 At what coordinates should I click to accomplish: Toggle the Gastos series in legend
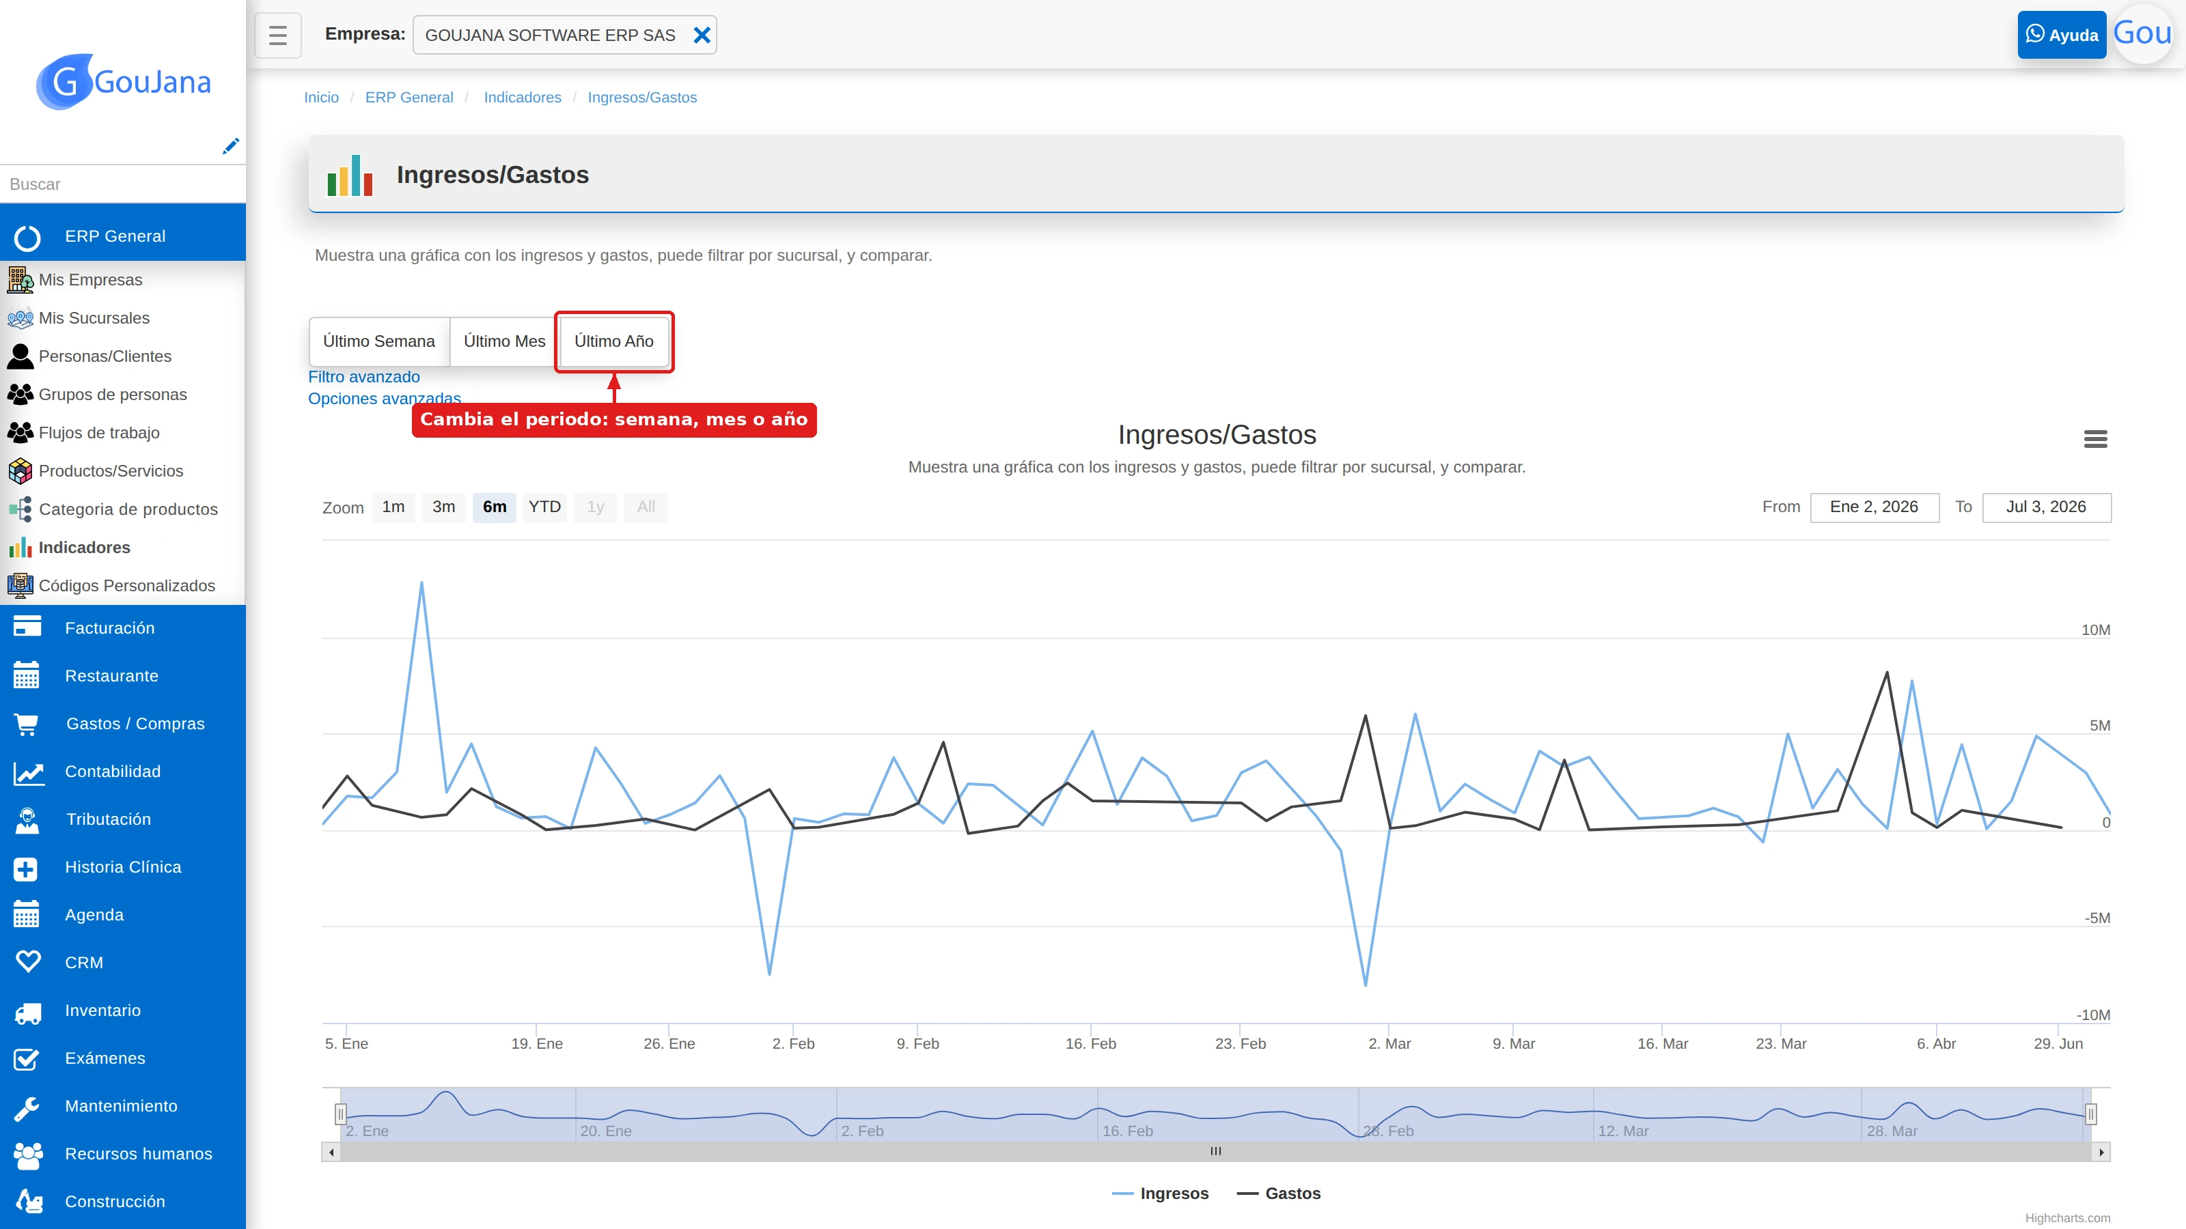coord(1279,1193)
